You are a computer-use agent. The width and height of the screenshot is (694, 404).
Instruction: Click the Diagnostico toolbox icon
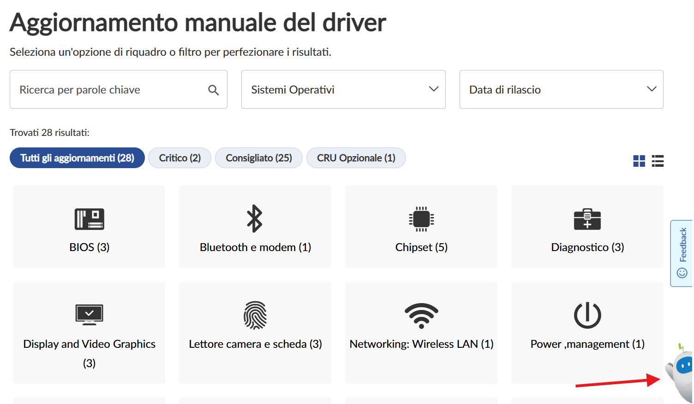(587, 219)
